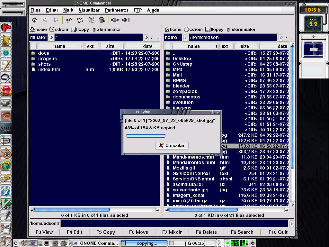Select Mozilla.gif in the right panel
This screenshot has height=247, width=329.
227,168
